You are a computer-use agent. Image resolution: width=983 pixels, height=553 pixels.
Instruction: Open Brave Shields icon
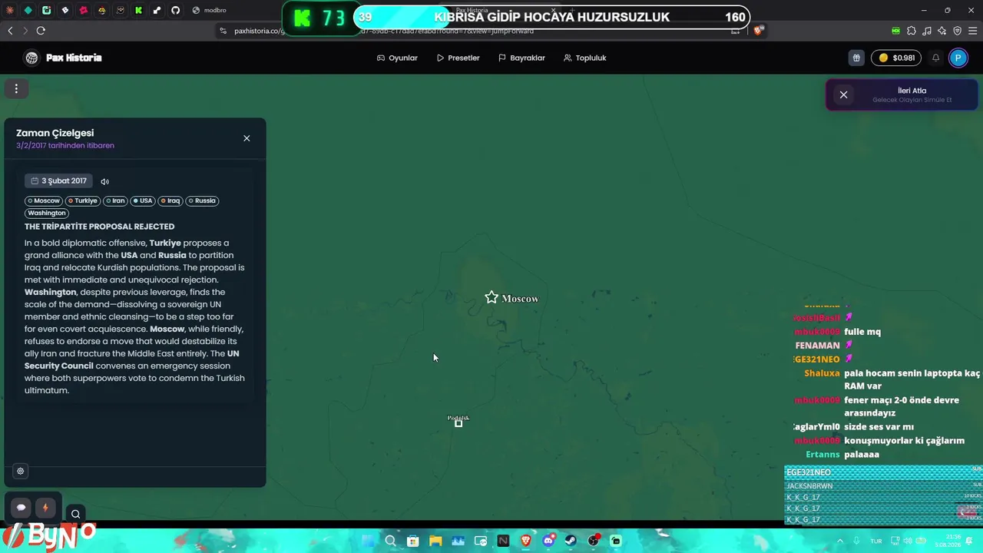(x=758, y=31)
